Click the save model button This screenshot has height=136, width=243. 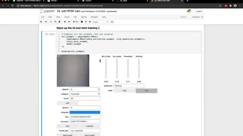click(x=90, y=135)
